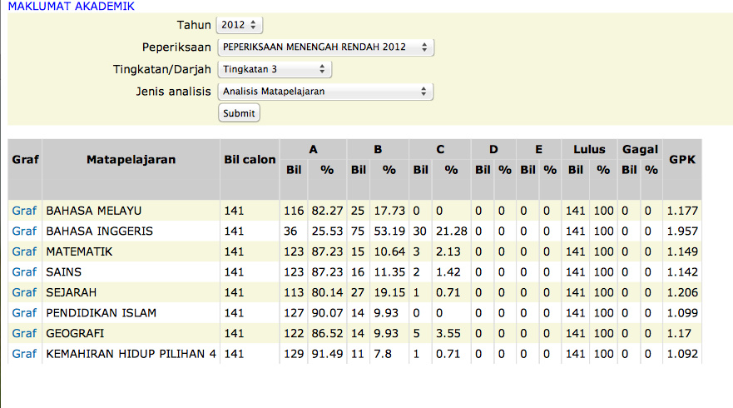Click the Maklumat Akademik heading
This screenshot has width=733, height=408.
pos(71,6)
